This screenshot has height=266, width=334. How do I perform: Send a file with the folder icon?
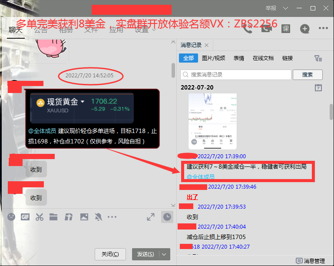click(x=53, y=217)
